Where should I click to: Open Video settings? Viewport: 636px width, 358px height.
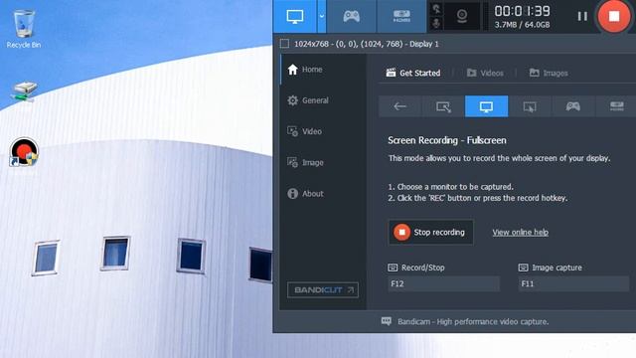pos(323,131)
